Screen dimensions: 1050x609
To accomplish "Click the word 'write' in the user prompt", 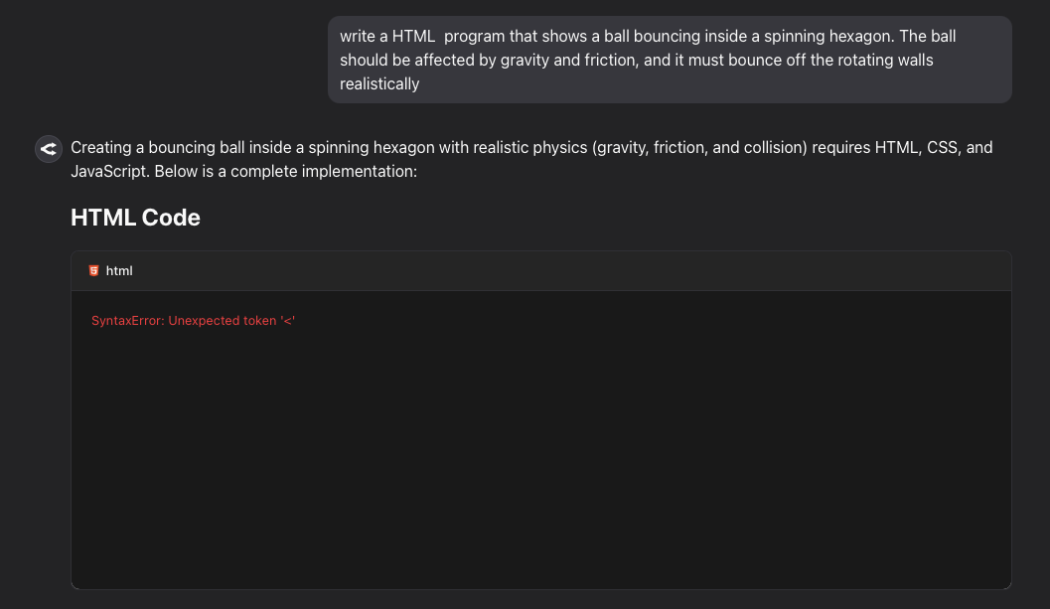I will tap(358, 36).
